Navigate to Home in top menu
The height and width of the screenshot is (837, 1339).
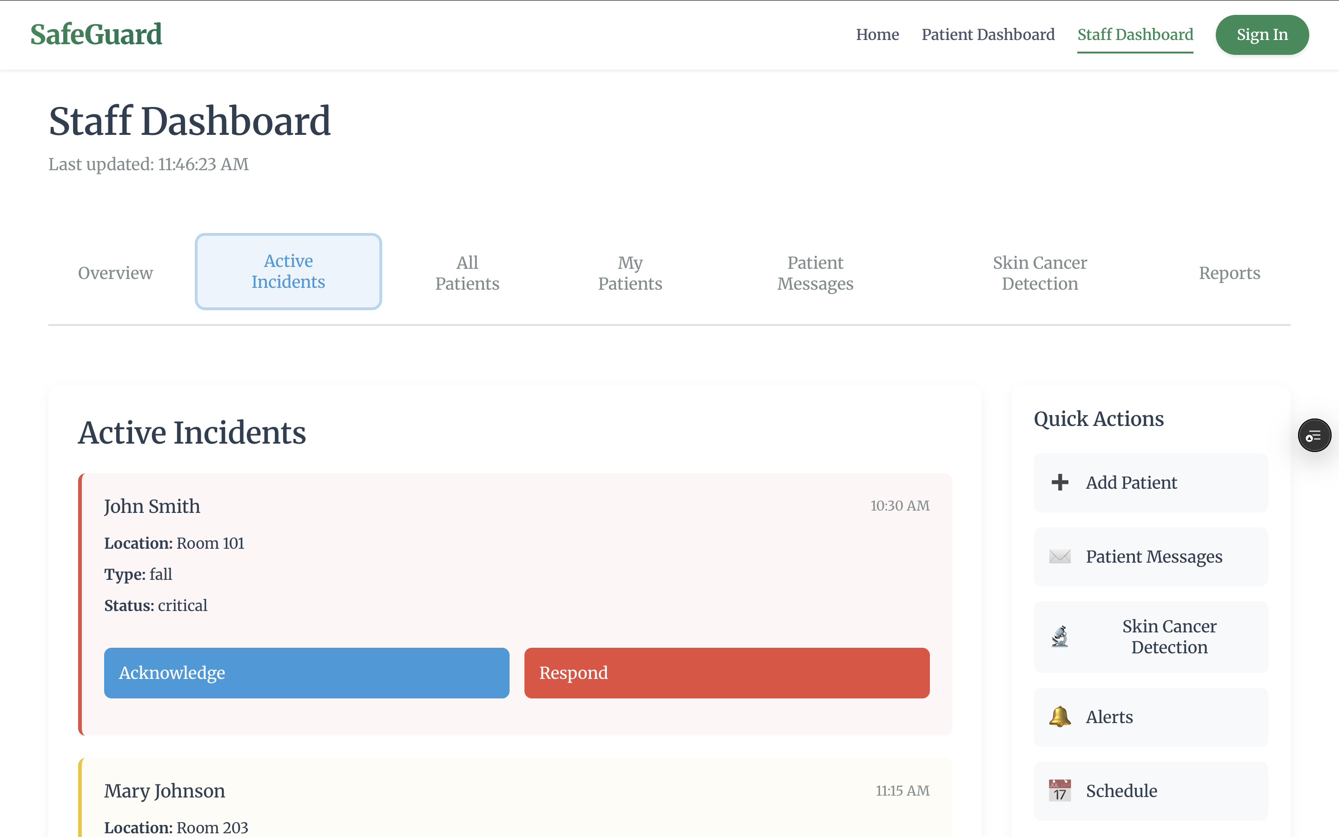click(x=877, y=35)
